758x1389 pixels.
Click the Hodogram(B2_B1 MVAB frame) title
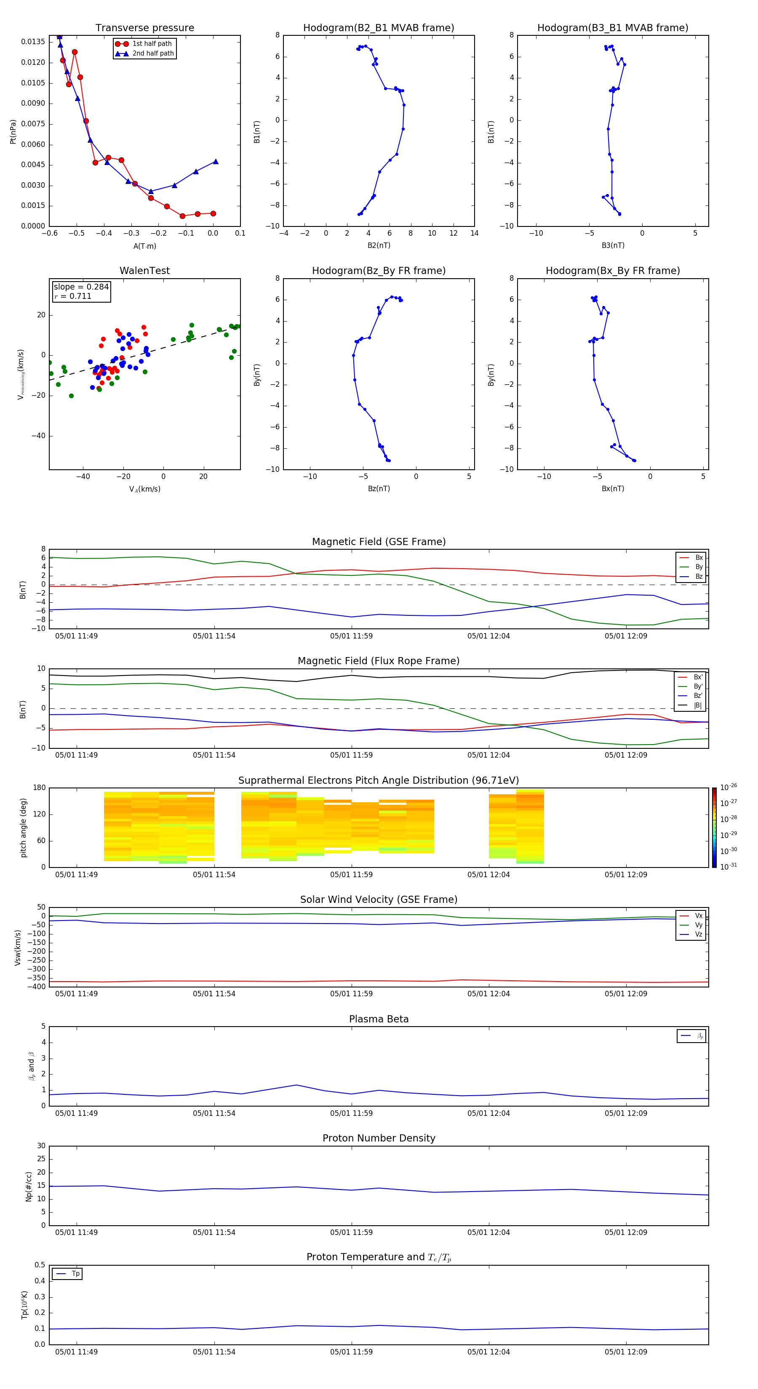[379, 28]
